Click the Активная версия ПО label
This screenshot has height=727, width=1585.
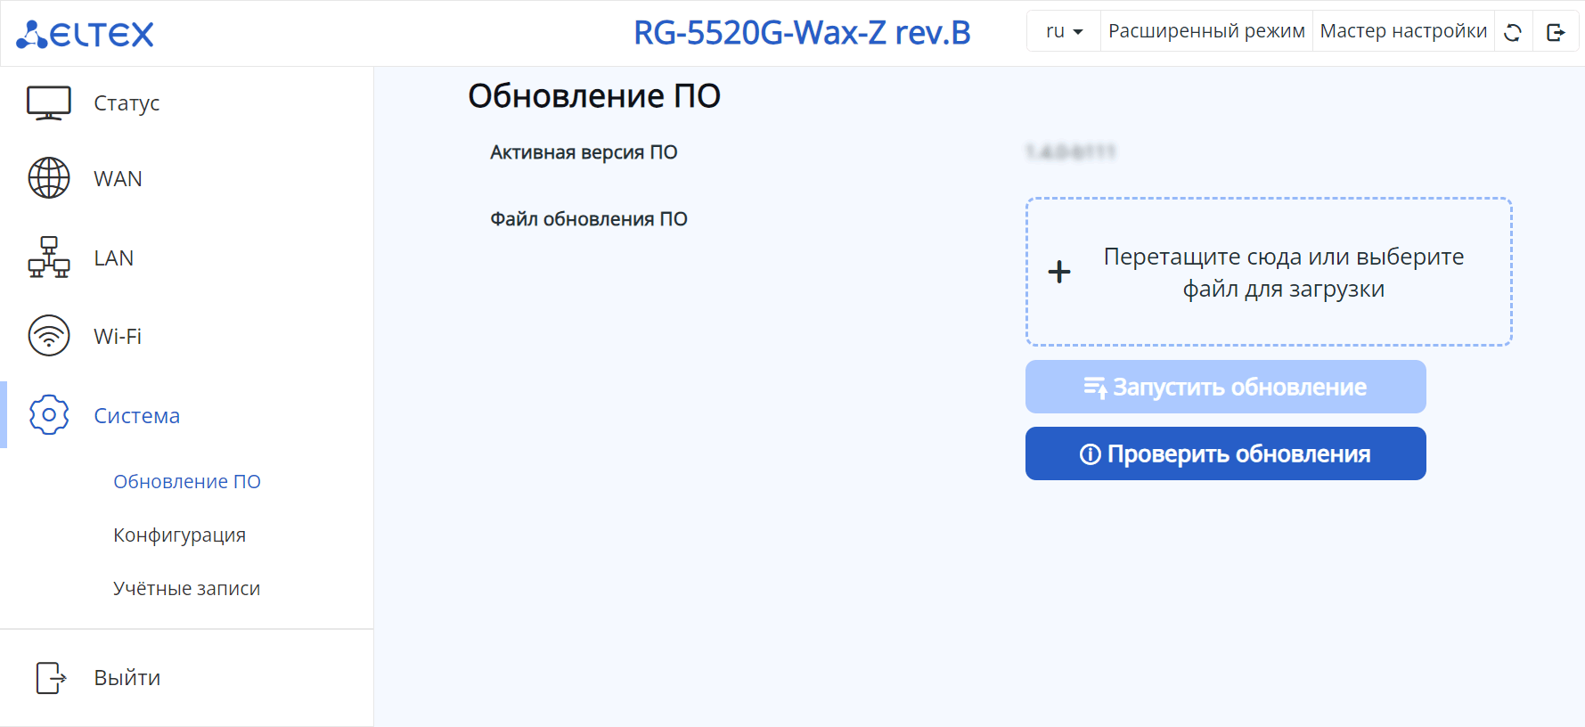[584, 152]
